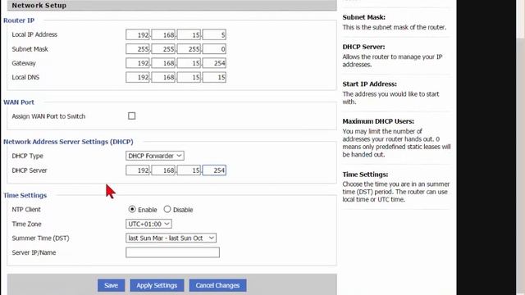525x295 pixels.
Task: Click the second octet of Subnet Mask
Action: point(163,49)
